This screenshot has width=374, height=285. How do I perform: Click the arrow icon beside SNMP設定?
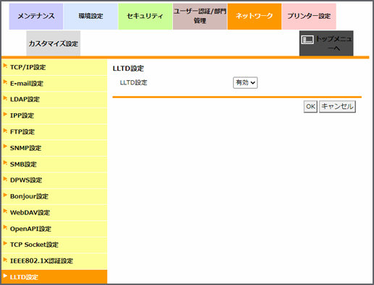5,146
